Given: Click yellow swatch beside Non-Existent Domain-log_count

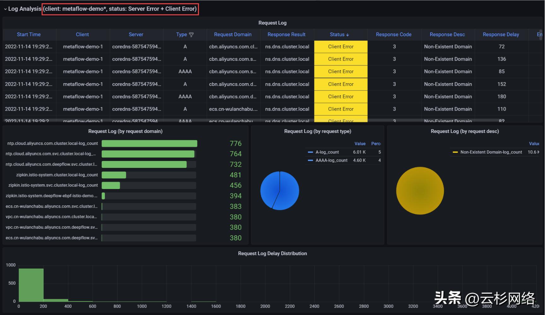Looking at the screenshot, I should 455,152.
